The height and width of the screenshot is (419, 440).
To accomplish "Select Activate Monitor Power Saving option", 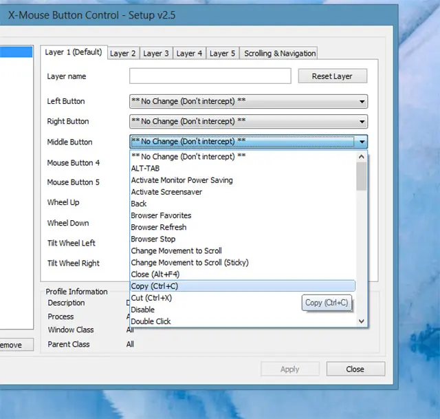I will [181, 180].
